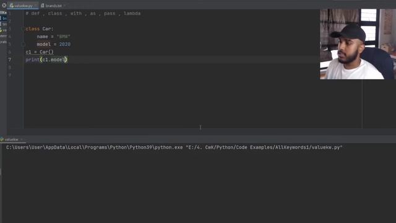This screenshot has width=396, height=223.
Task: Click the python.exe command line in console
Action: tap(174, 147)
